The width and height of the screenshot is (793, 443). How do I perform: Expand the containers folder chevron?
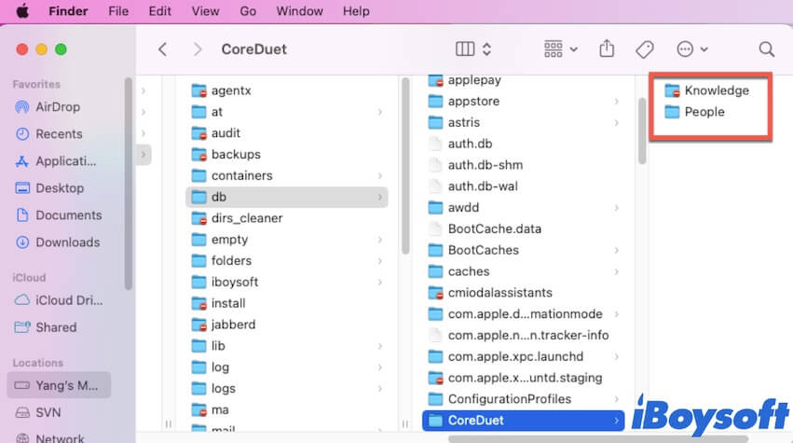380,175
